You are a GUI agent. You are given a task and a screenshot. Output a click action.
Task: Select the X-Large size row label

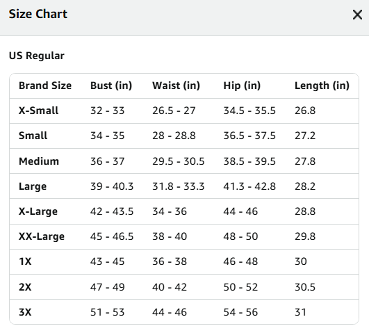pos(38,211)
